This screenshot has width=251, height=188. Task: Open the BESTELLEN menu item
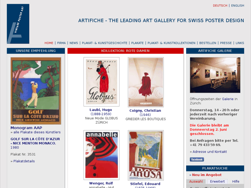pyautogui.click(x=207, y=43)
